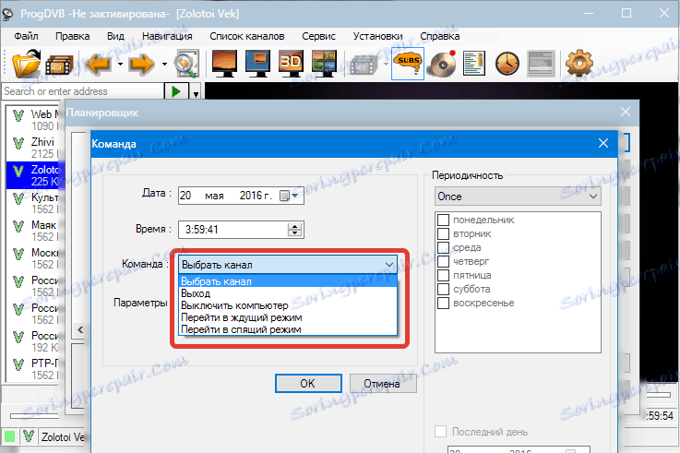Open the calendar picker in date field
Image resolution: width=680 pixels, height=453 pixels.
(289, 196)
